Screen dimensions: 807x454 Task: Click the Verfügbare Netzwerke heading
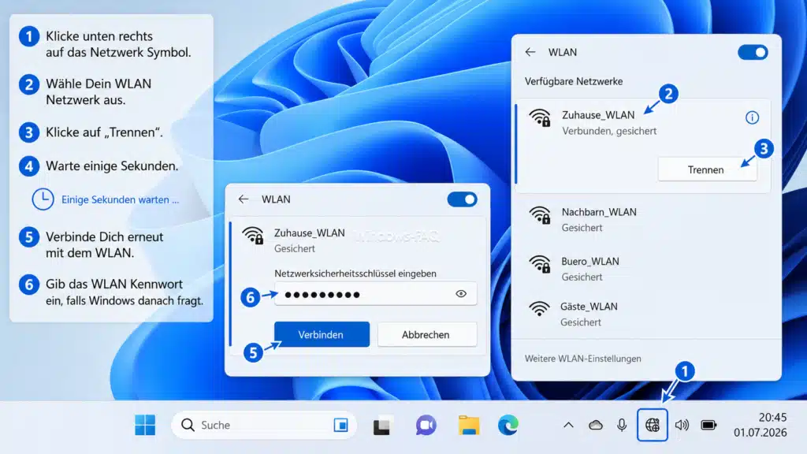[x=574, y=81]
